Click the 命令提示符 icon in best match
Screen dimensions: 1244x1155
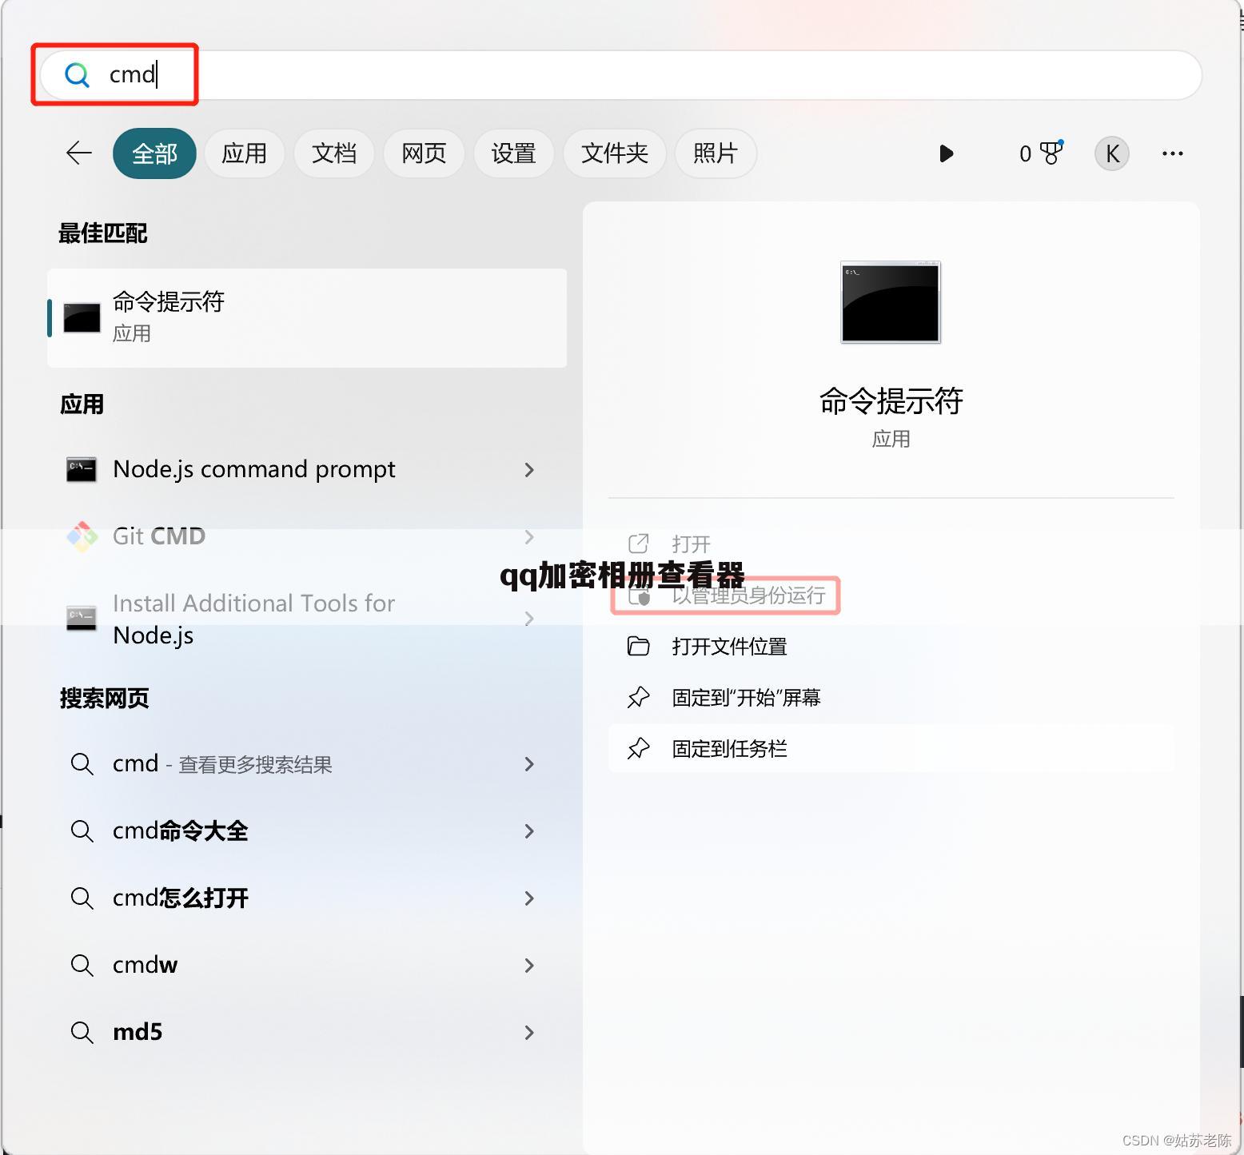pos(82,318)
